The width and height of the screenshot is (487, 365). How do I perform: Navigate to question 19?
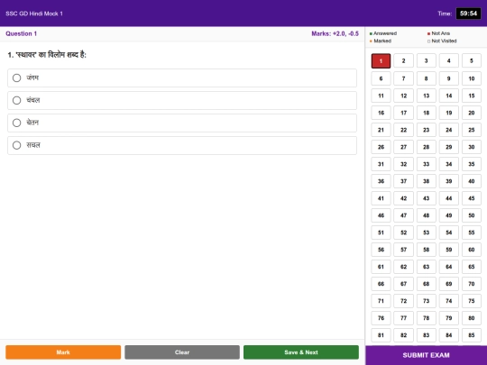(x=449, y=113)
